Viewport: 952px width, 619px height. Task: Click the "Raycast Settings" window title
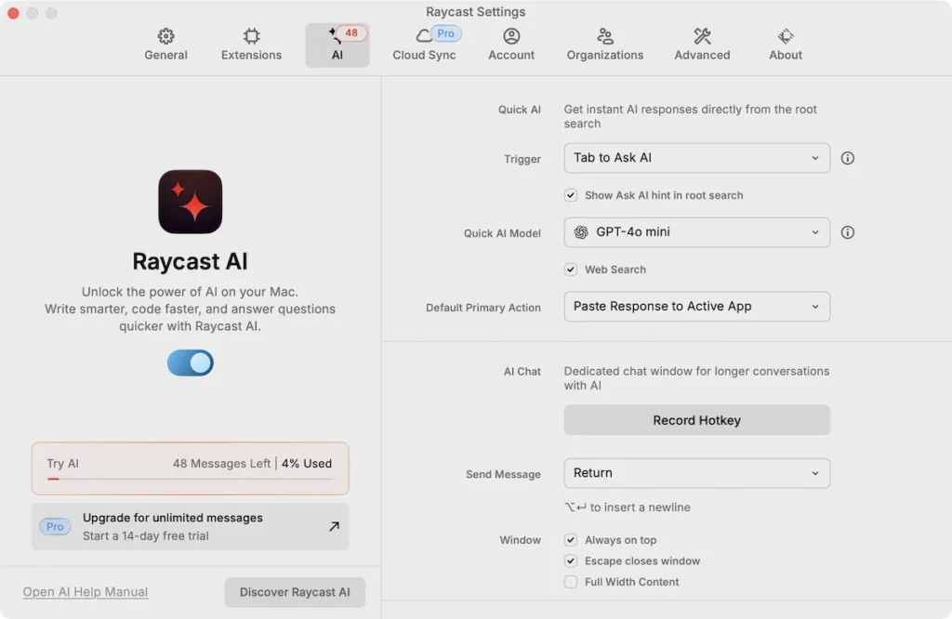tap(476, 11)
